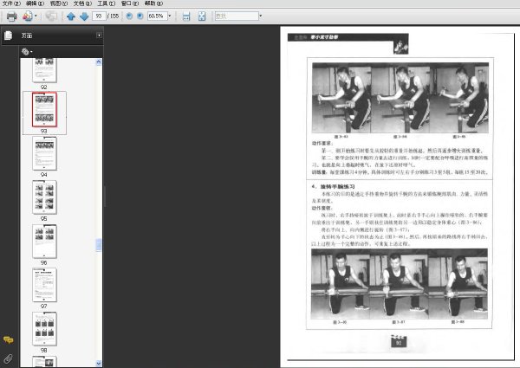Viewport: 520px width, 368px height.
Task: Click the heading '4. 旋转手腕练习' in document
Action: 333,186
